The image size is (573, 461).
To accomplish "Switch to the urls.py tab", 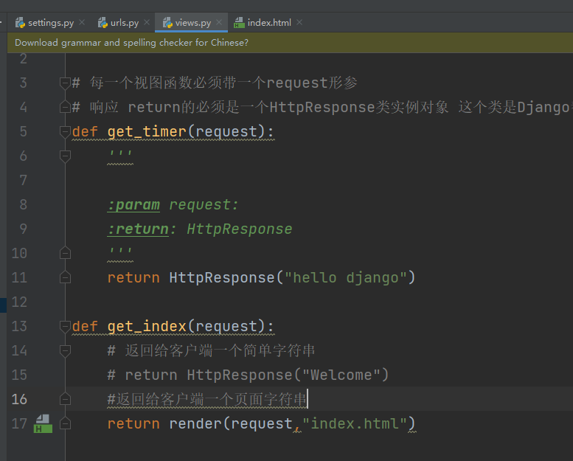I will (x=124, y=23).
